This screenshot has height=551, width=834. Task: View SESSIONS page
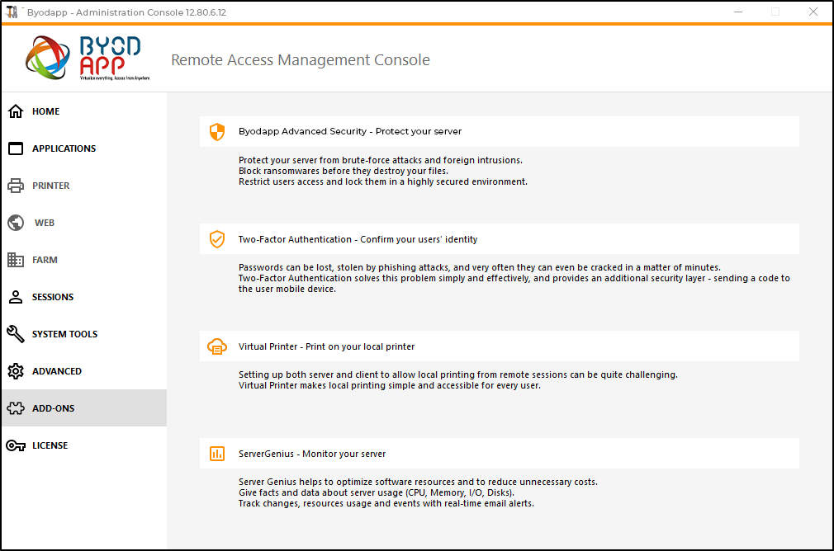[x=84, y=297]
